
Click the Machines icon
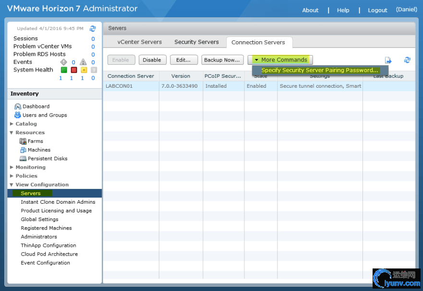click(x=23, y=150)
